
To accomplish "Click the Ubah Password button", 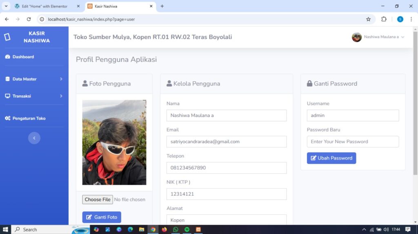I will (x=331, y=158).
